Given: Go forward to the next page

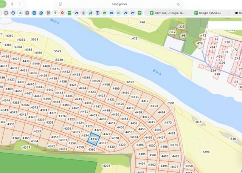Looking at the screenshot, I should pos(20,4).
